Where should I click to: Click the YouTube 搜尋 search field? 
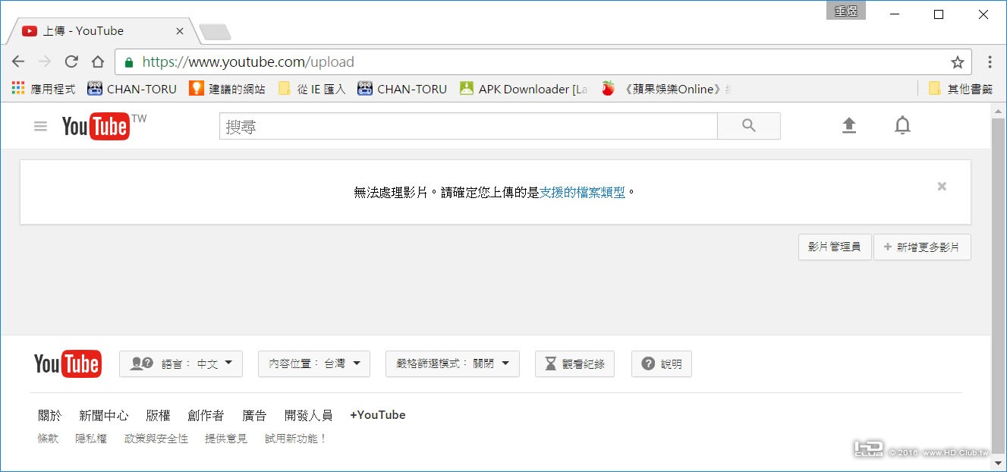pyautogui.click(x=468, y=126)
